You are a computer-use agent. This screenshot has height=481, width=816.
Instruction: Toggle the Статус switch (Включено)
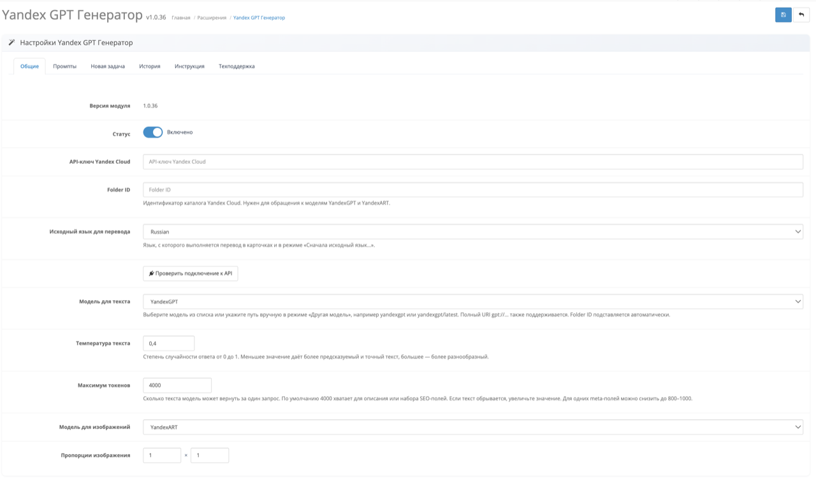click(x=153, y=133)
